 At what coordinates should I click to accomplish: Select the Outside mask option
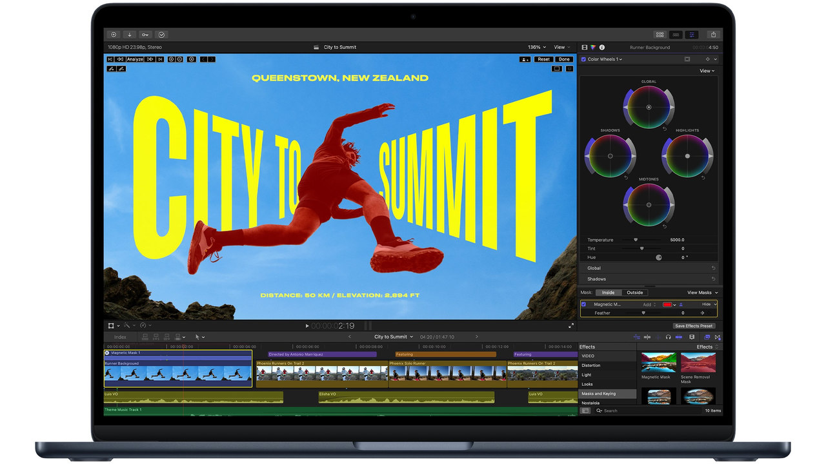coord(634,293)
